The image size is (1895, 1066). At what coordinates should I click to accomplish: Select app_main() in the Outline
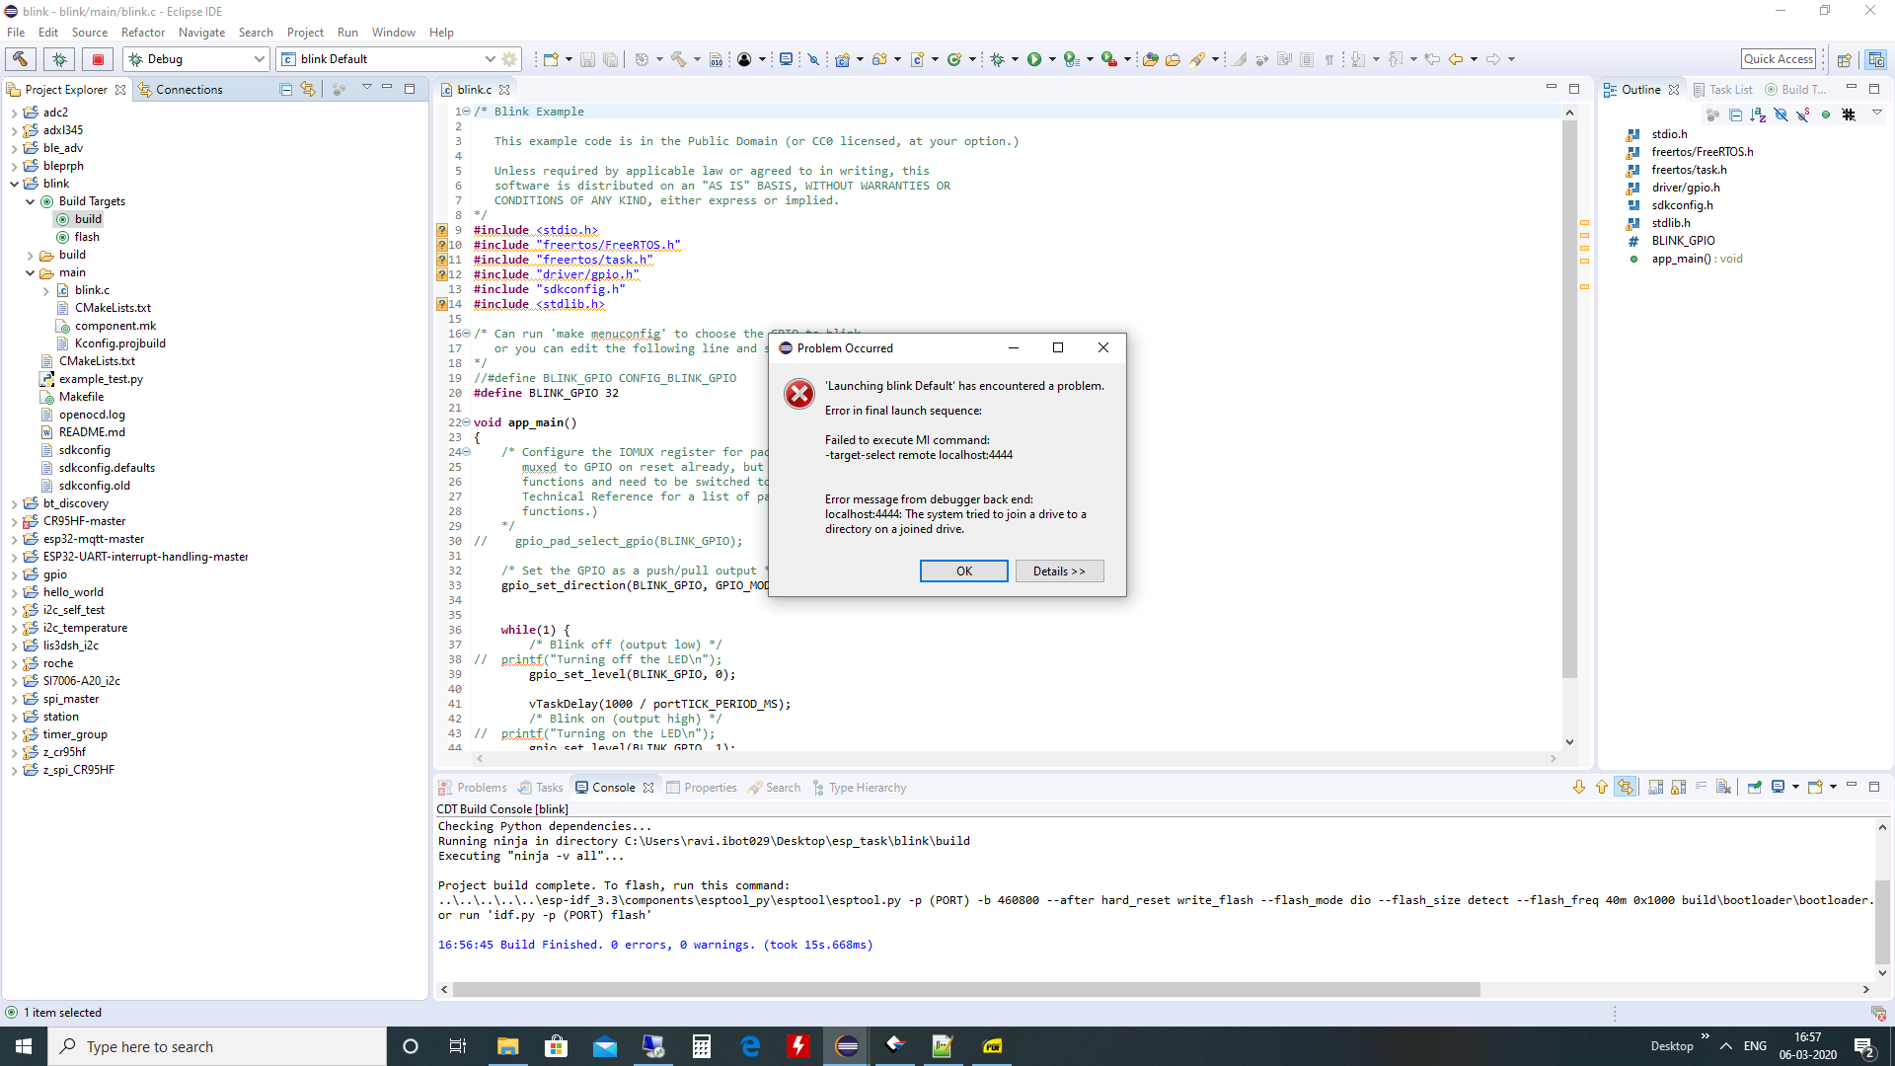coord(1697,259)
